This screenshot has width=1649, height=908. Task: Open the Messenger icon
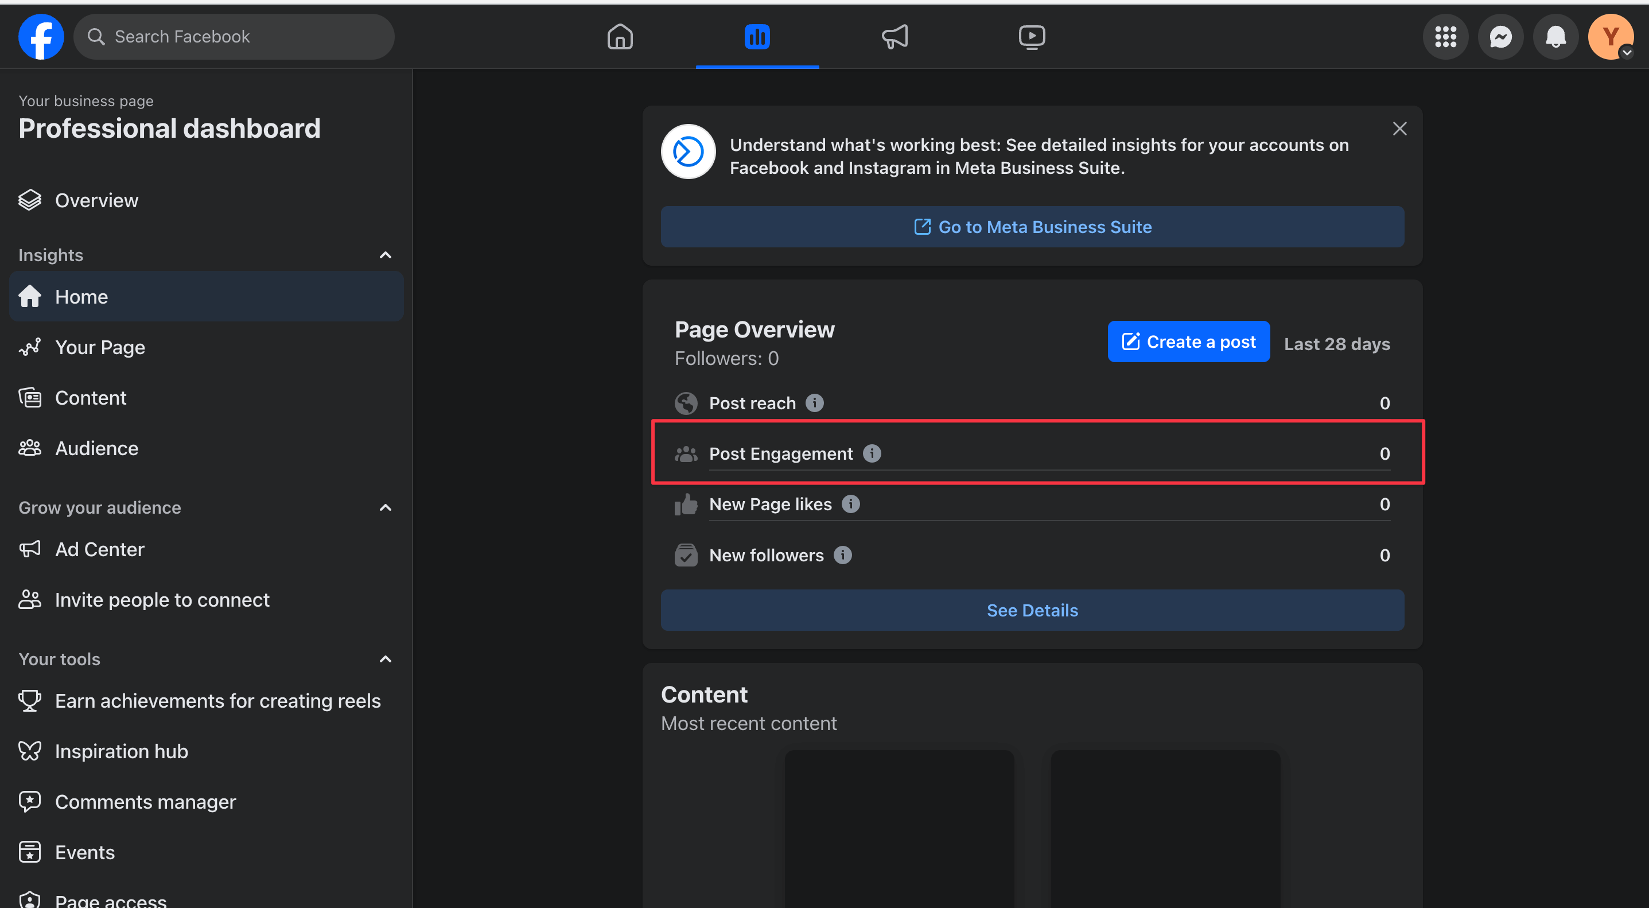pos(1500,37)
